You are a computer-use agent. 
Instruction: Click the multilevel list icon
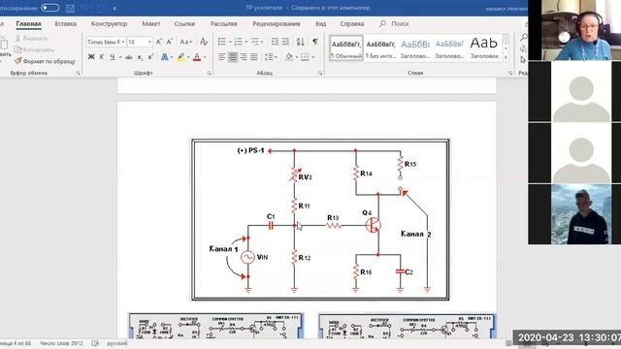255,42
